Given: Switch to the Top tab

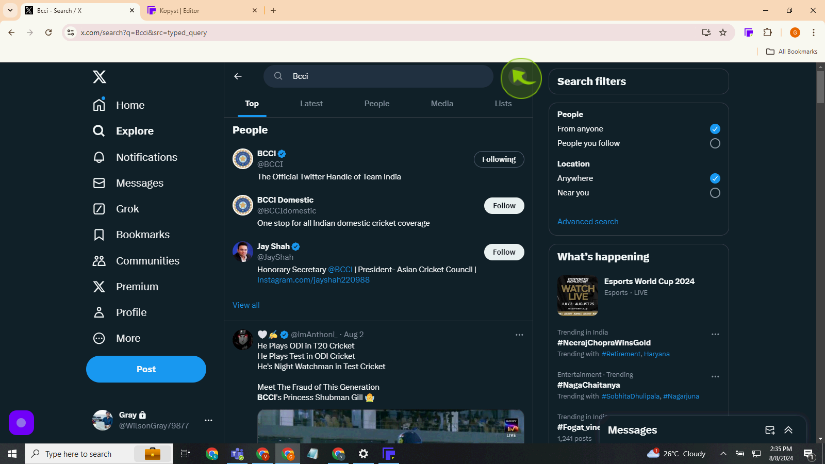Looking at the screenshot, I should coord(252,104).
